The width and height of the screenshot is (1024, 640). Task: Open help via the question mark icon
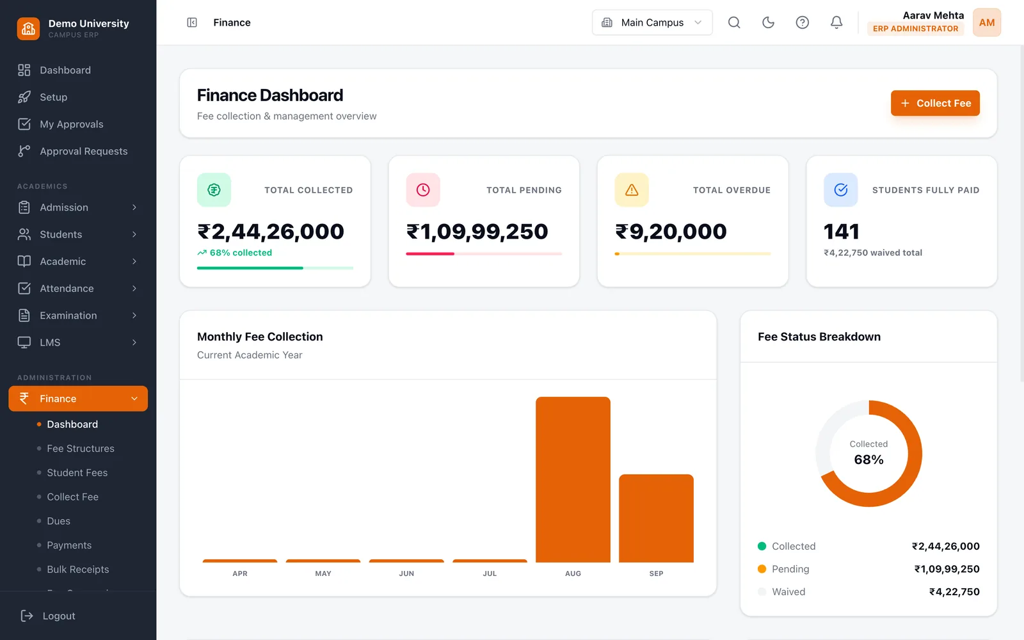pyautogui.click(x=802, y=22)
